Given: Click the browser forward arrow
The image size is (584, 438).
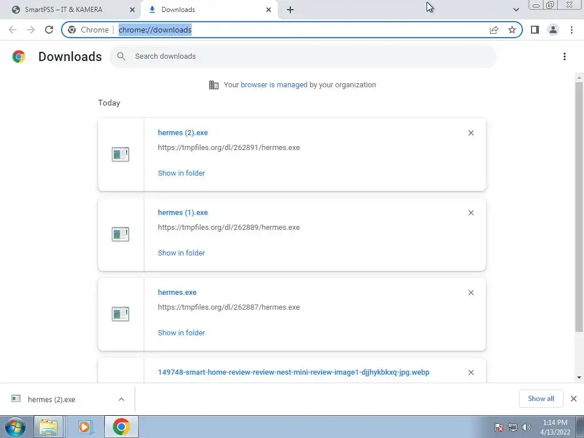Looking at the screenshot, I should 31,30.
